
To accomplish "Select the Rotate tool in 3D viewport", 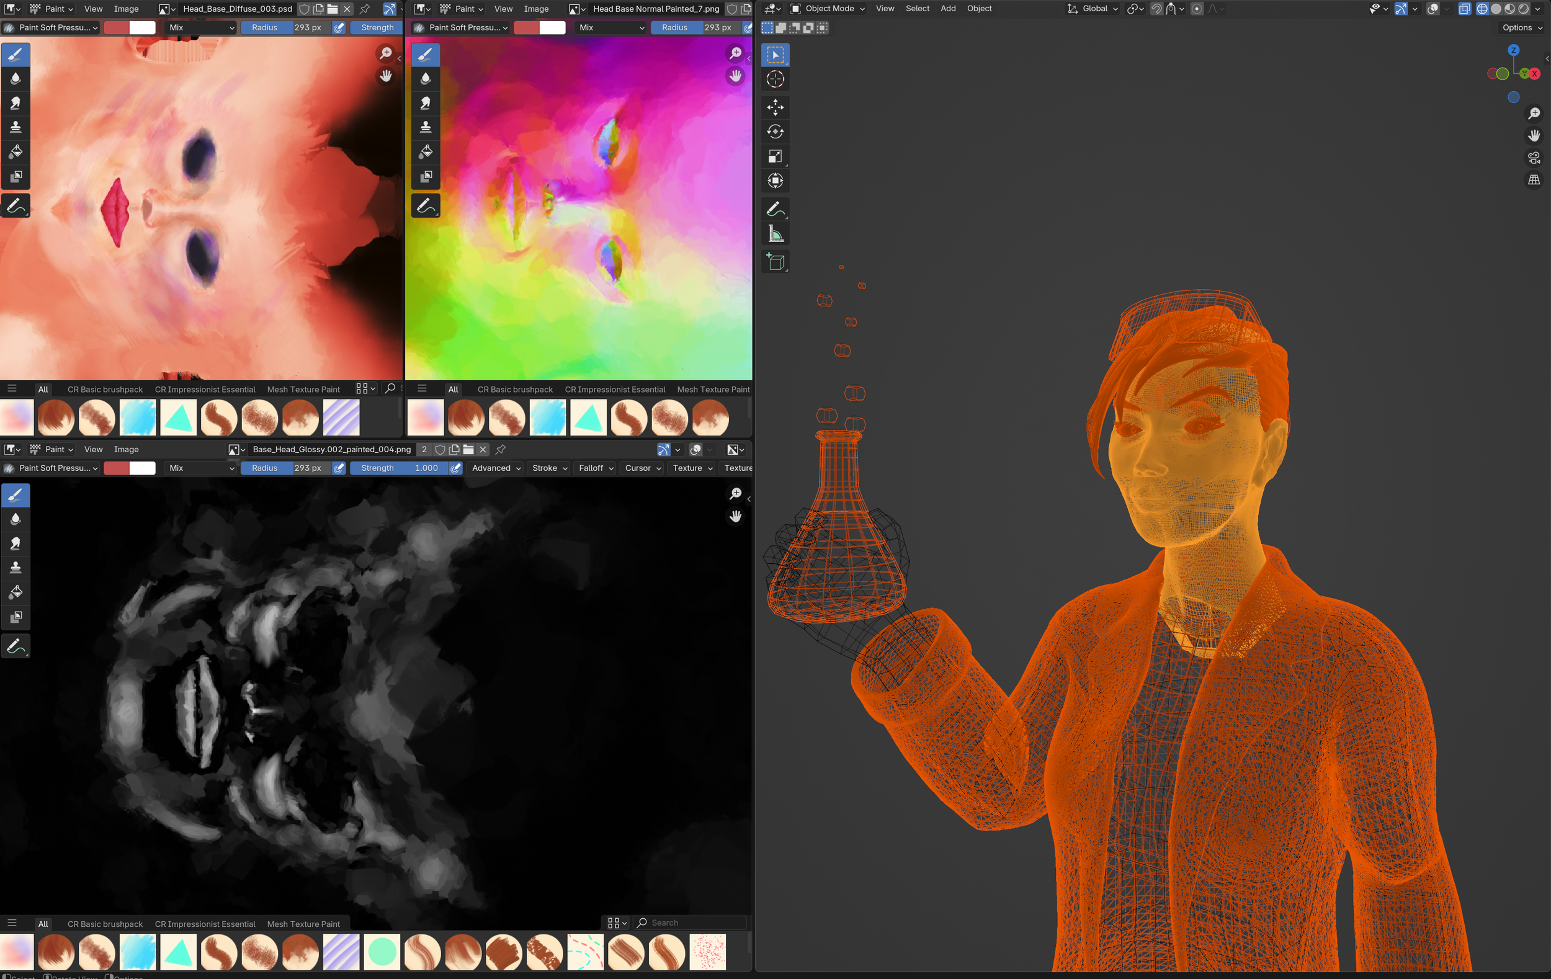I will [775, 132].
